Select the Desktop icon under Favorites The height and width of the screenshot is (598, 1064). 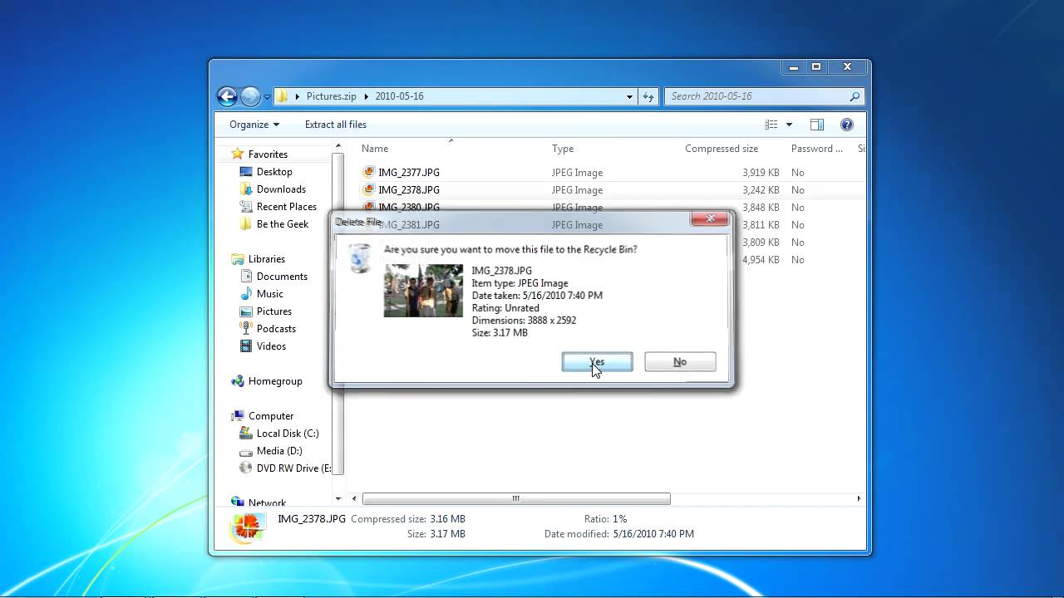[x=246, y=172]
